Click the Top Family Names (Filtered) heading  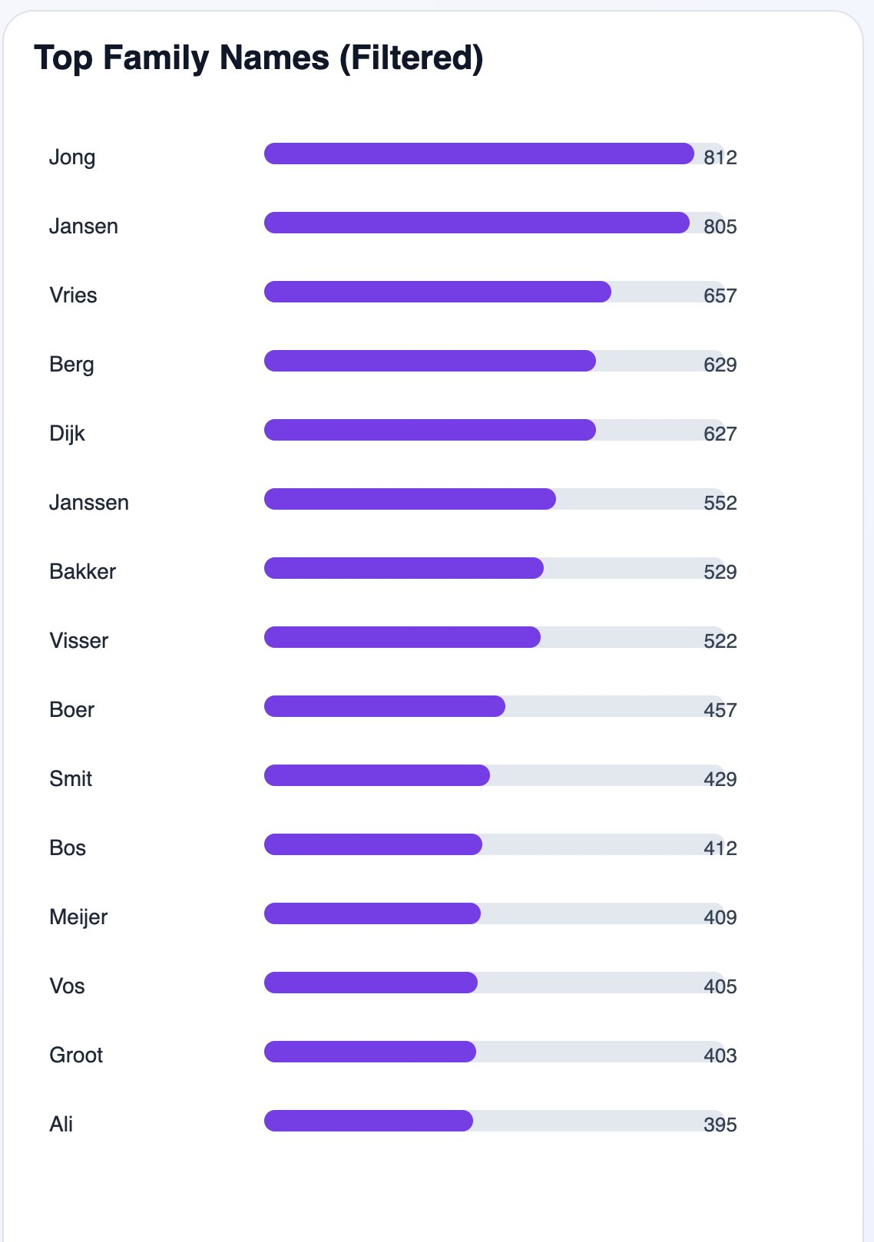click(259, 58)
